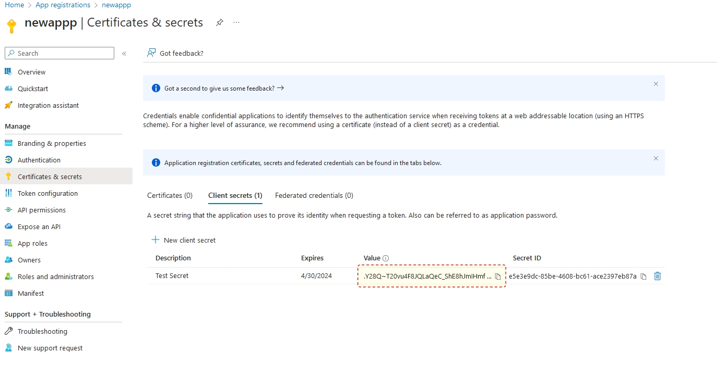Click the Got feedback person icon

151,53
